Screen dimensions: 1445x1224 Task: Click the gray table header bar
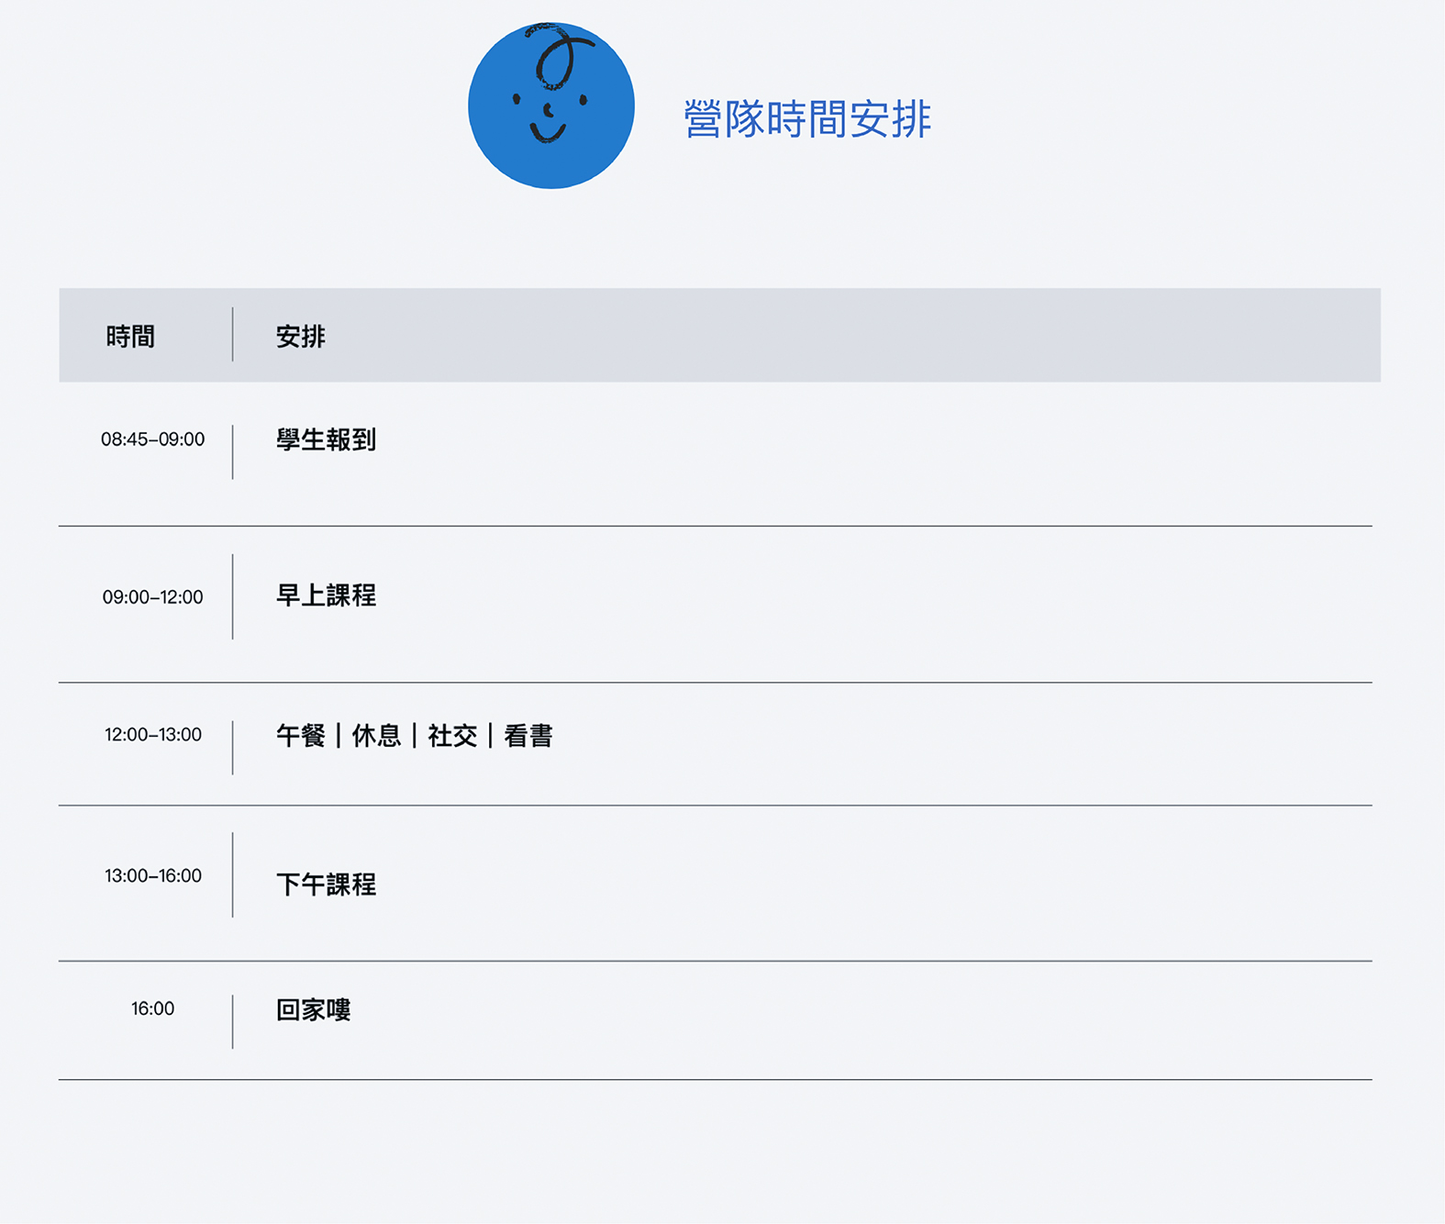pyautogui.click(x=719, y=335)
